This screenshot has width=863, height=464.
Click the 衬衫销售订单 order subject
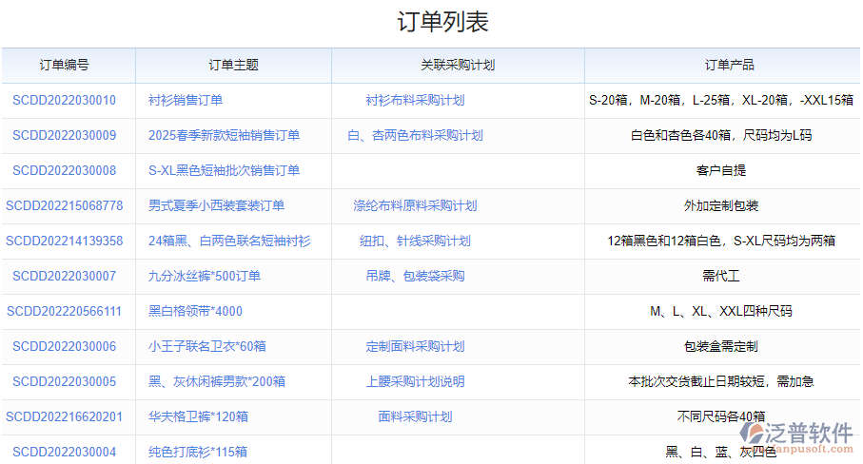(186, 100)
